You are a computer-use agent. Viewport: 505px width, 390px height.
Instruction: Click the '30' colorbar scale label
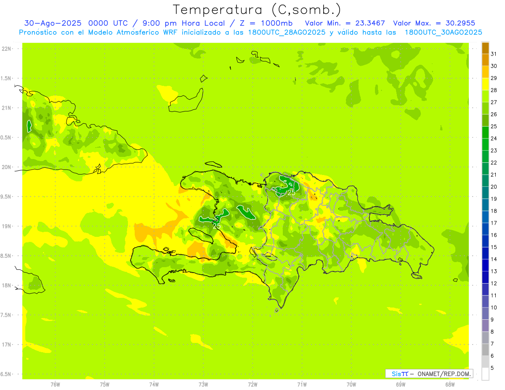coord(494,66)
